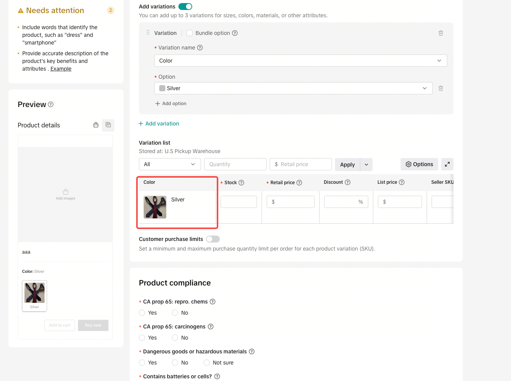Open the Example link under Needs attention
Image resolution: width=511 pixels, height=381 pixels.
click(61, 69)
